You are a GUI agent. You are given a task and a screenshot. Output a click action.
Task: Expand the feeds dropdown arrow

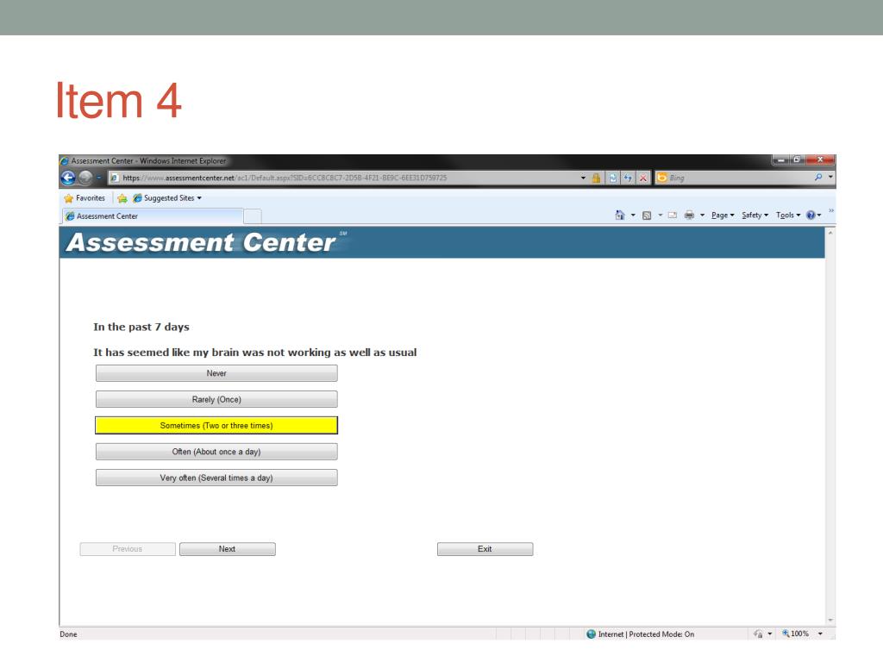pos(660,215)
